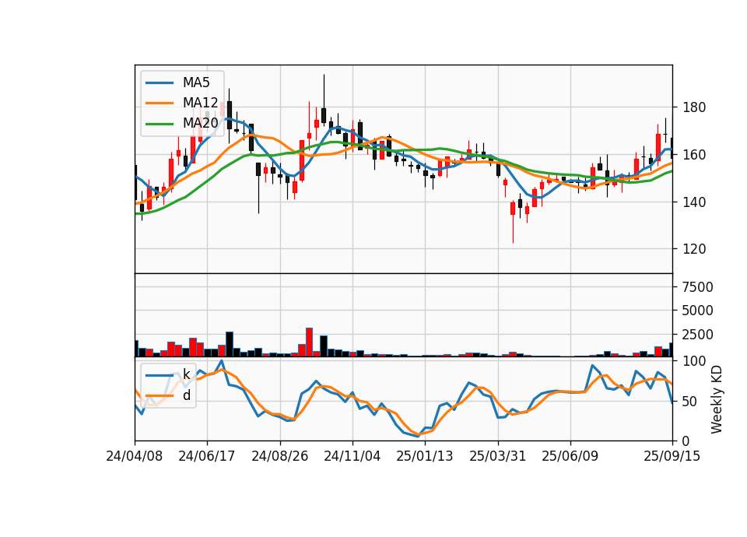The width and height of the screenshot is (747, 537).
Task: Click the MA12 legend label
Action: pos(200,103)
